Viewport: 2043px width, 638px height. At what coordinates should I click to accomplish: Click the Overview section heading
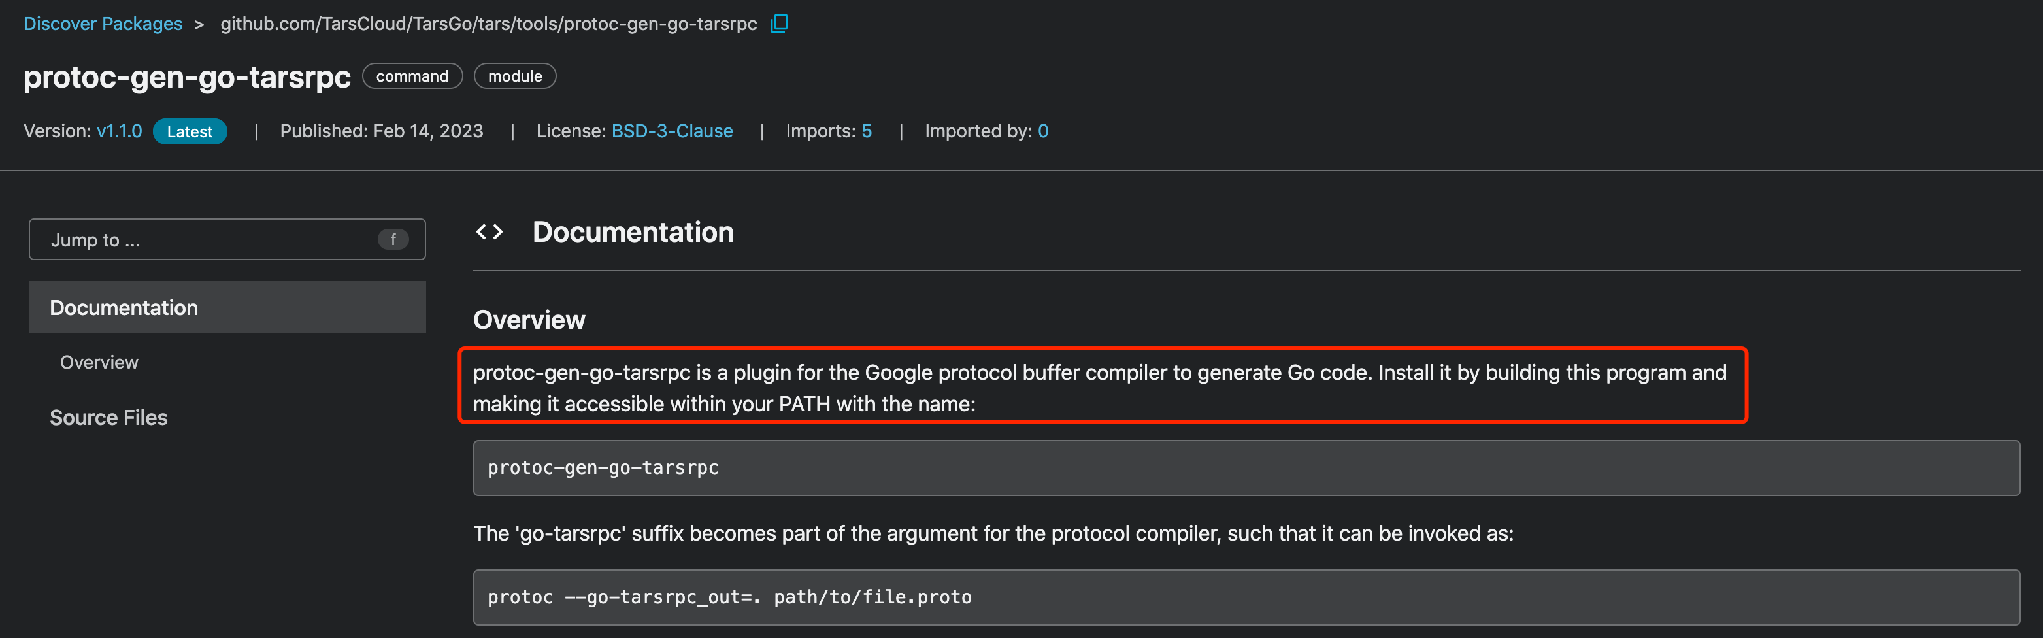point(529,320)
